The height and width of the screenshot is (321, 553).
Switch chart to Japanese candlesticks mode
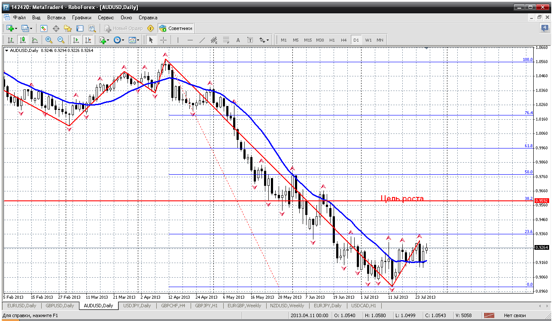tap(22, 40)
